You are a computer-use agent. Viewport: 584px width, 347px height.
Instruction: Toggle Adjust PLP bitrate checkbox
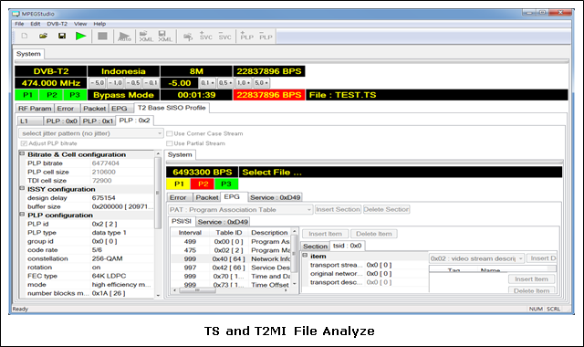click(x=24, y=143)
